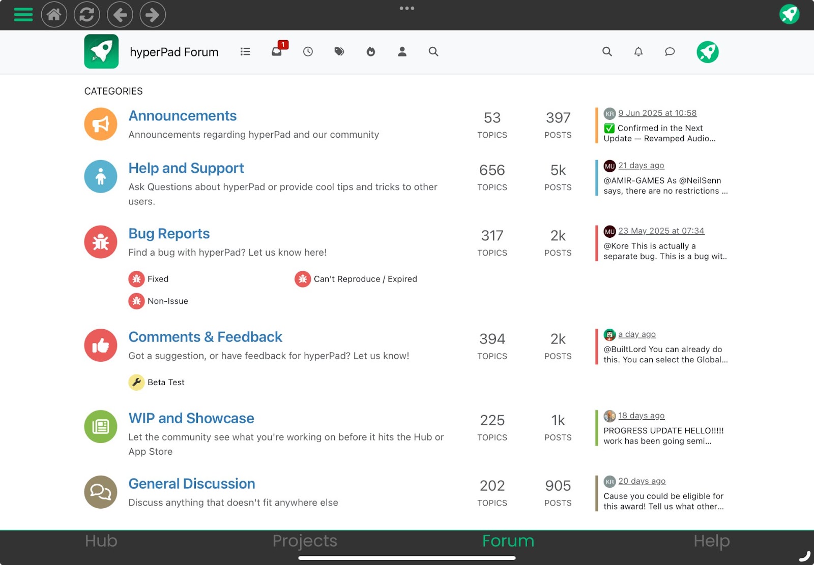Go to the app home button
The height and width of the screenshot is (565, 814).
pyautogui.click(x=54, y=15)
